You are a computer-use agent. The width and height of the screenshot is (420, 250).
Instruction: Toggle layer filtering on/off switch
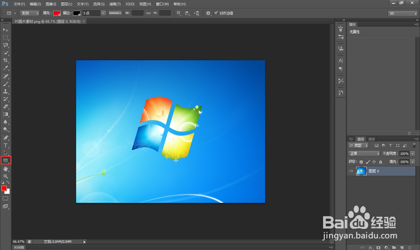click(x=414, y=146)
